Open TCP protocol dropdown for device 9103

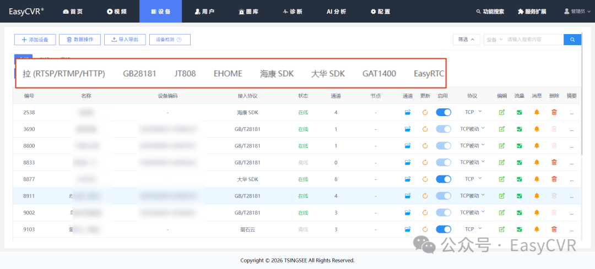[473, 229]
